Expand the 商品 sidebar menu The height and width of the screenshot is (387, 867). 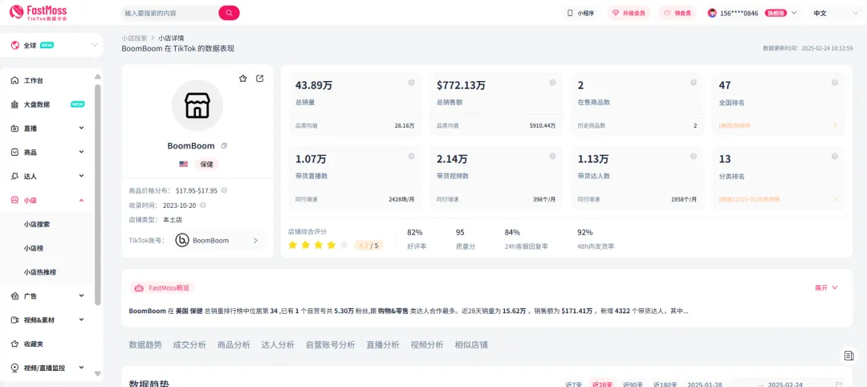(81, 152)
